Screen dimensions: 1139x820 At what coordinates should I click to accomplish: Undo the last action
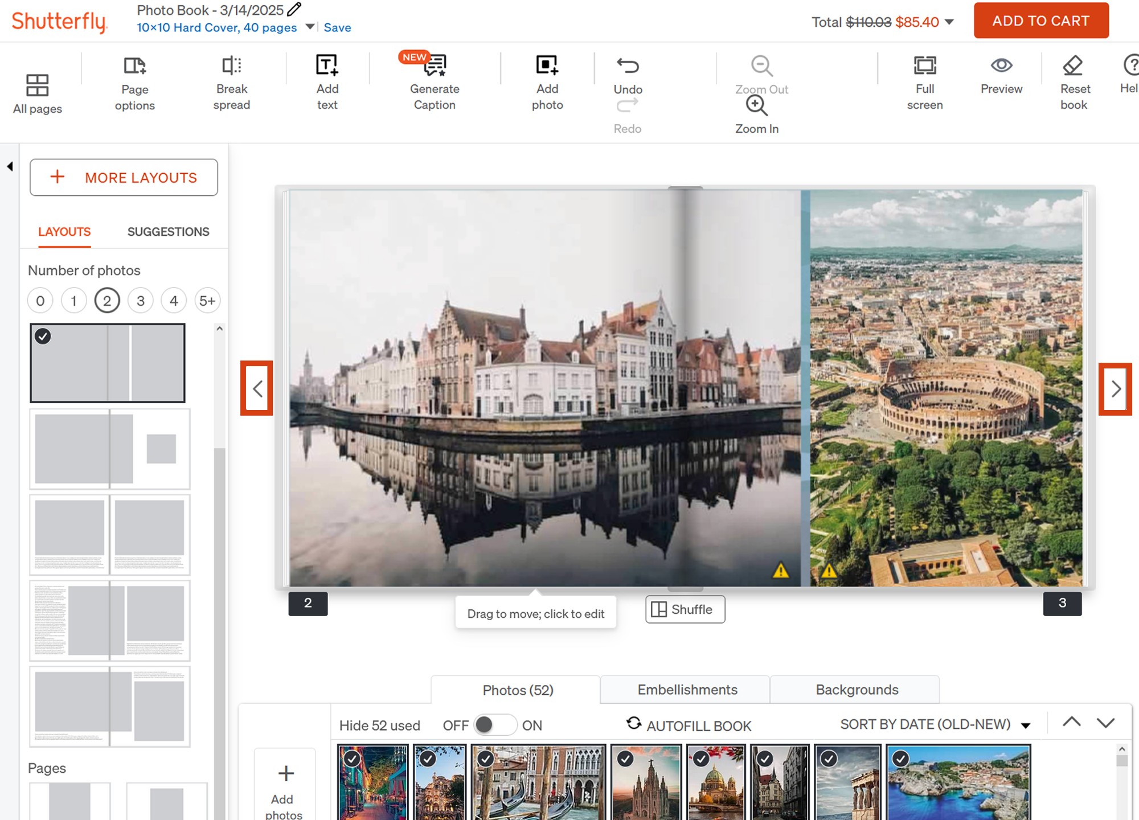tap(628, 75)
